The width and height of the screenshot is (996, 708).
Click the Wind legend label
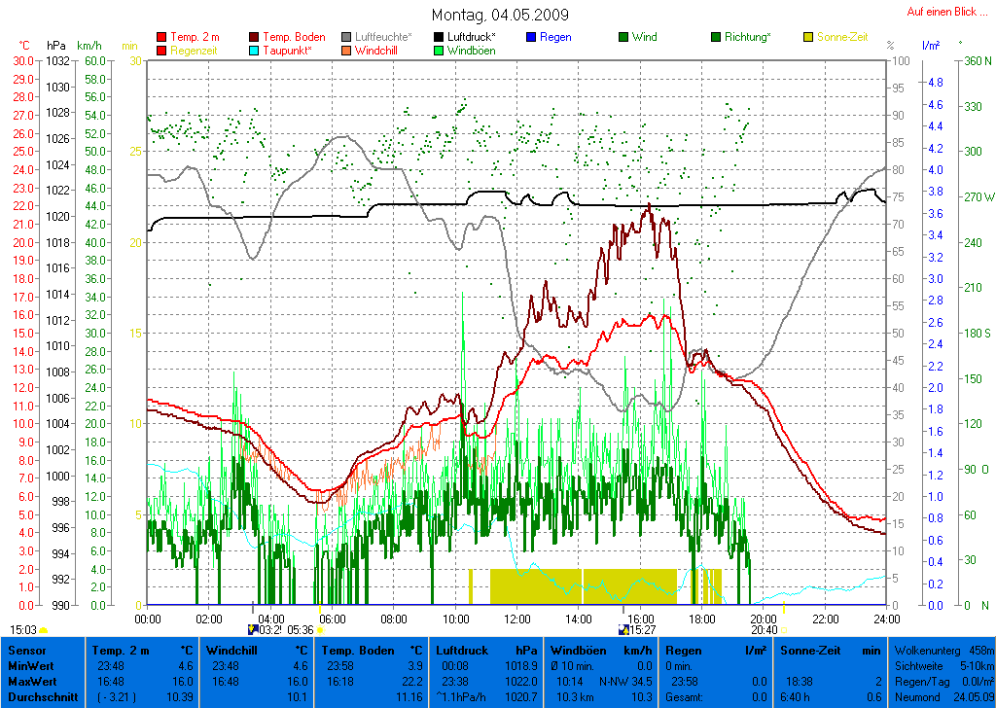[x=644, y=37]
